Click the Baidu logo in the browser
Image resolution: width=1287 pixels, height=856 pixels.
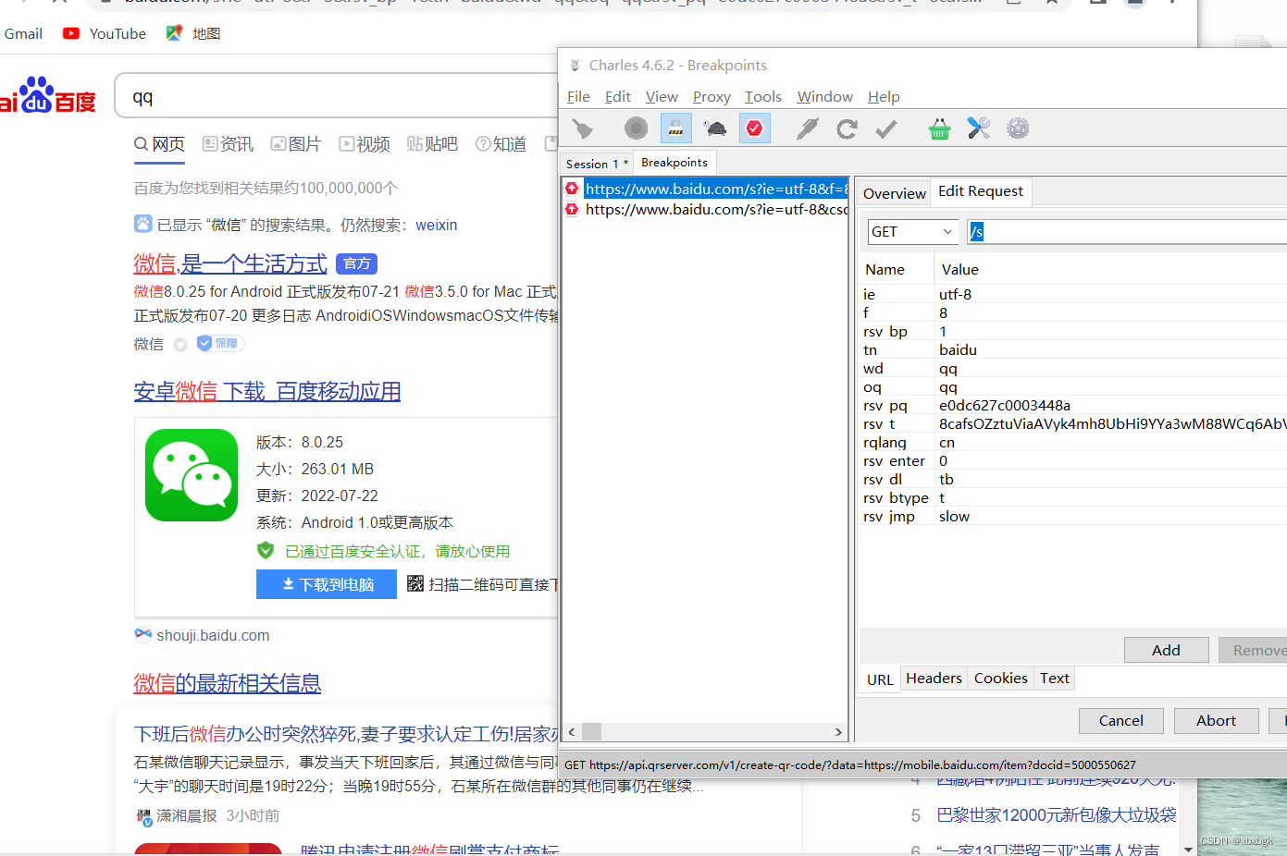click(x=48, y=95)
